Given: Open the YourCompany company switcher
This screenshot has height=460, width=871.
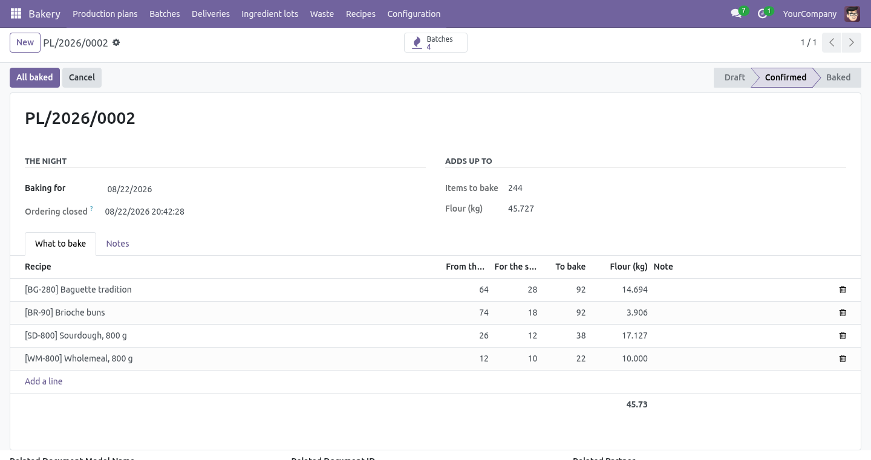Looking at the screenshot, I should coord(809,13).
